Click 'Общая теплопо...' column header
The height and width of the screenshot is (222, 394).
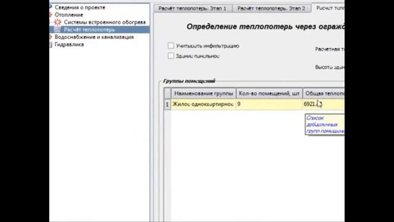tap(324, 93)
